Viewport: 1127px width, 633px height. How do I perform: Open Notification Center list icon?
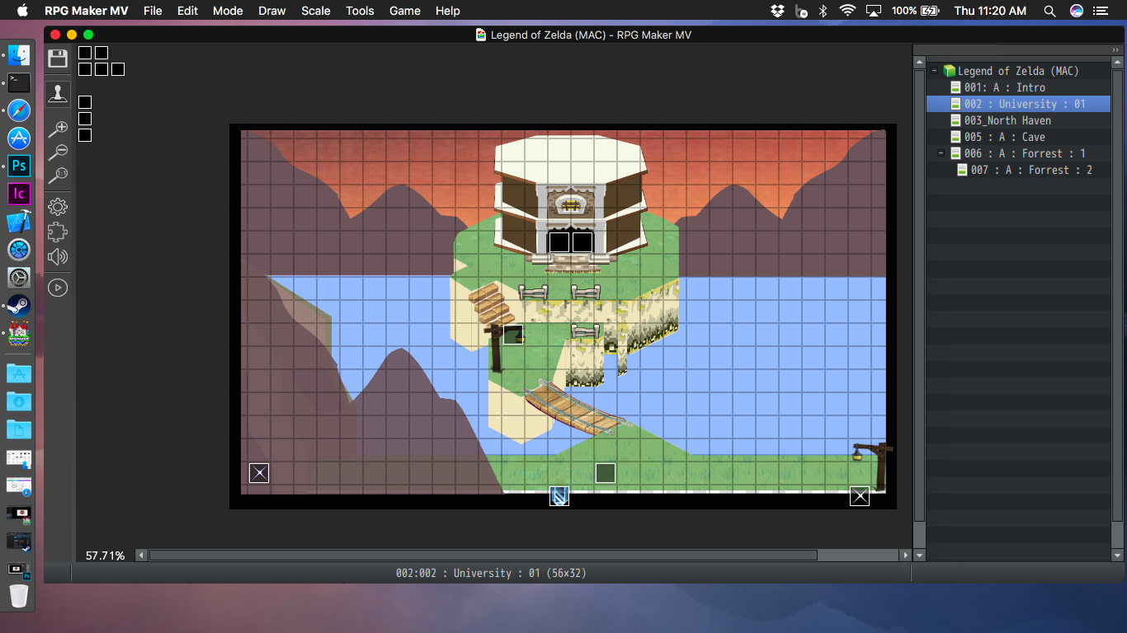(1101, 11)
